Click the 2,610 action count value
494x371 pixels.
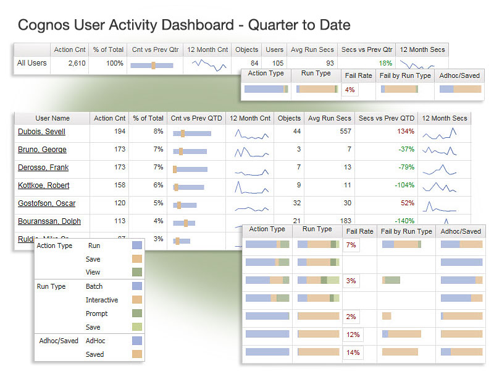click(77, 63)
